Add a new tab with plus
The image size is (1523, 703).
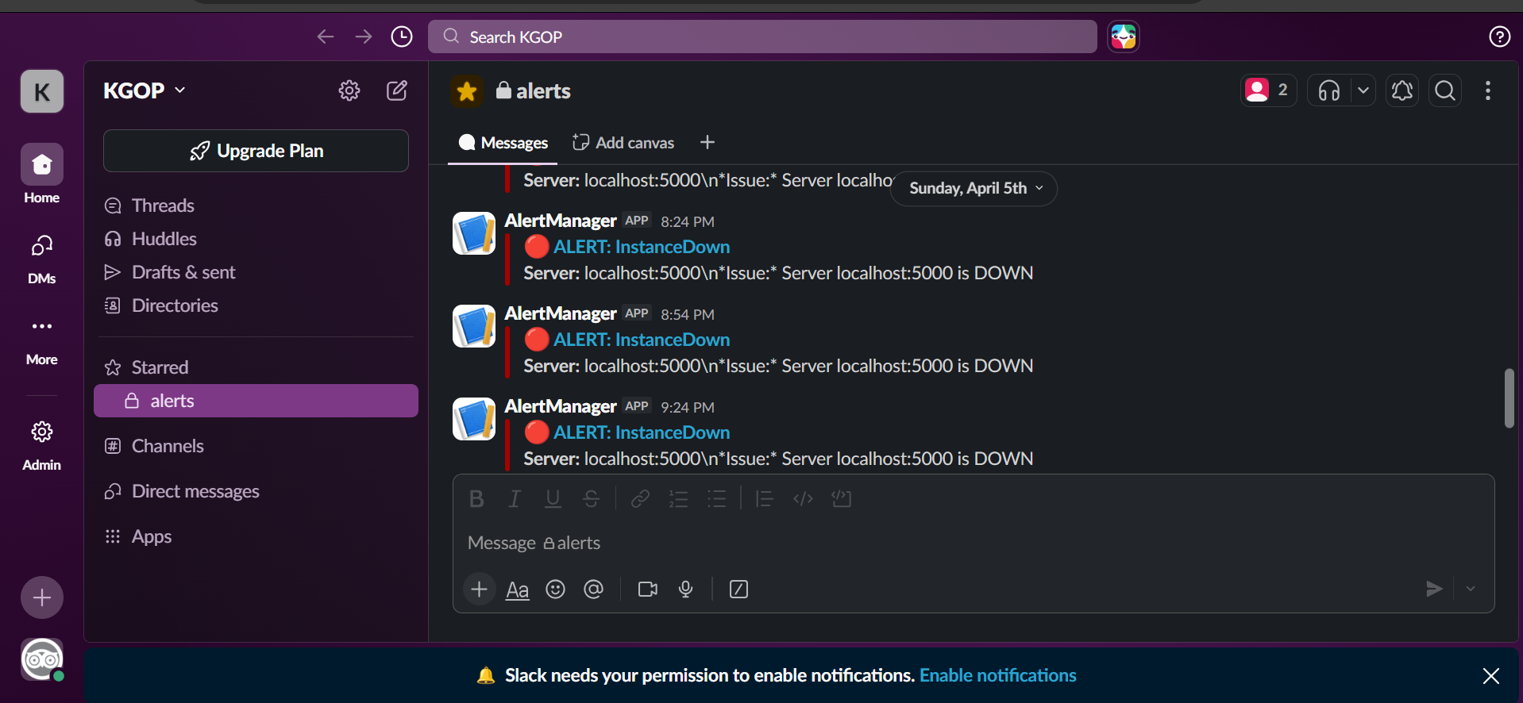pos(708,142)
